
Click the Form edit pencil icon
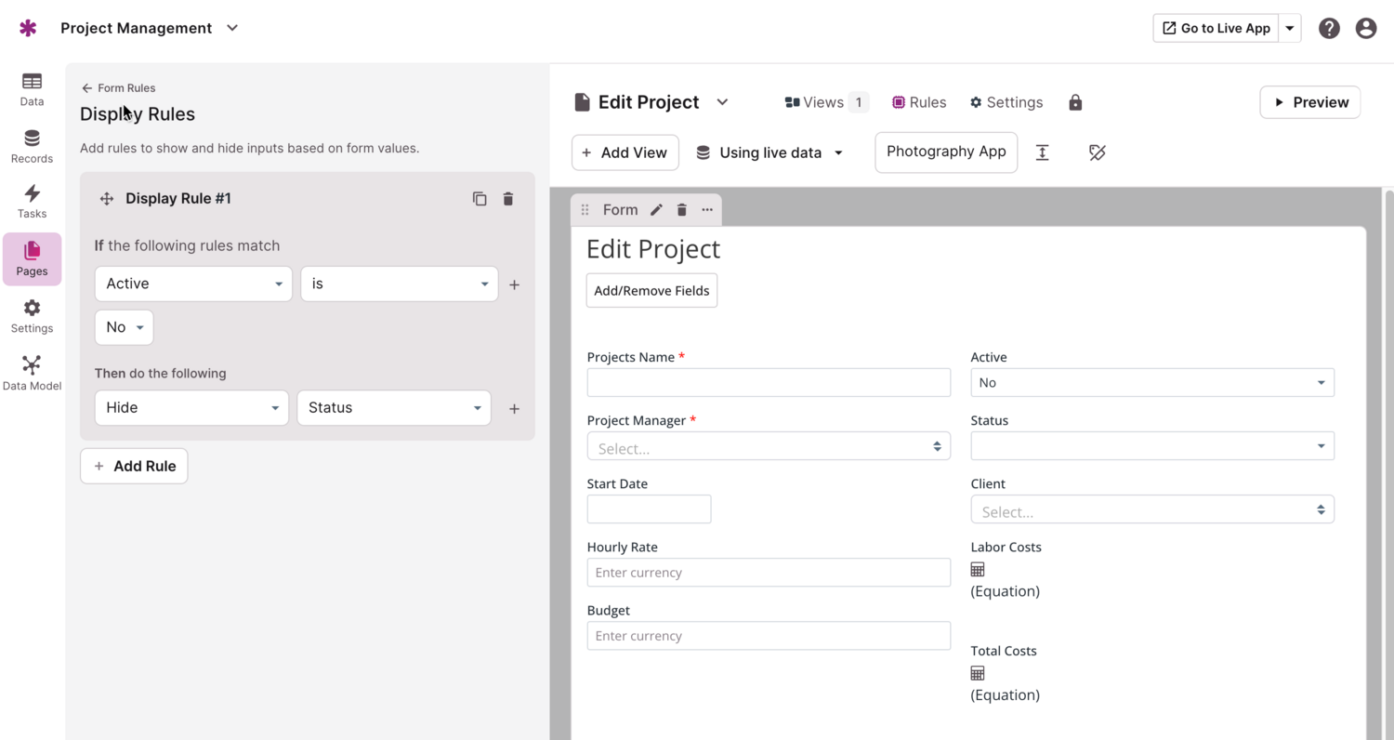click(656, 210)
